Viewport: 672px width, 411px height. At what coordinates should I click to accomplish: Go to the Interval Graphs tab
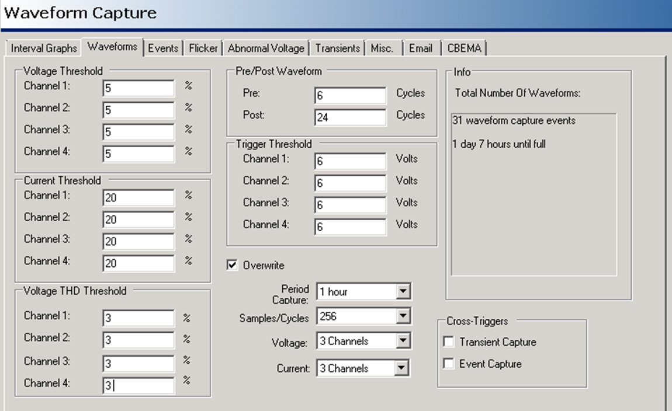[x=43, y=48]
